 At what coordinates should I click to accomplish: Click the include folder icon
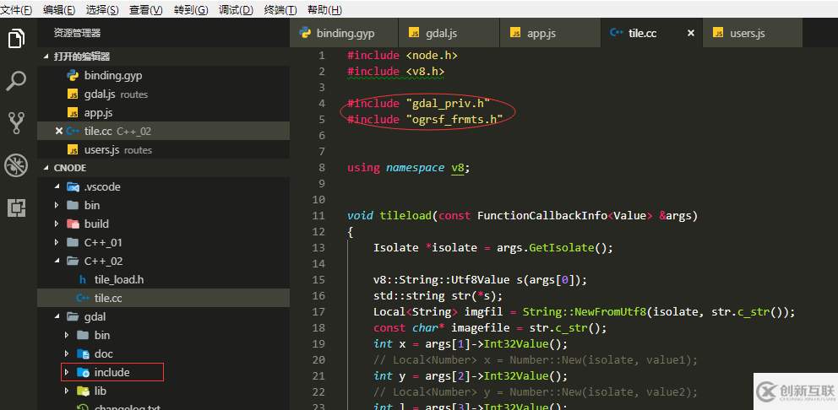point(83,373)
